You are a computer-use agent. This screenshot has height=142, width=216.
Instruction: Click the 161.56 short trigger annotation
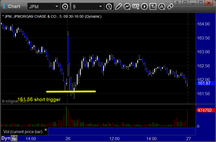[x=39, y=99]
